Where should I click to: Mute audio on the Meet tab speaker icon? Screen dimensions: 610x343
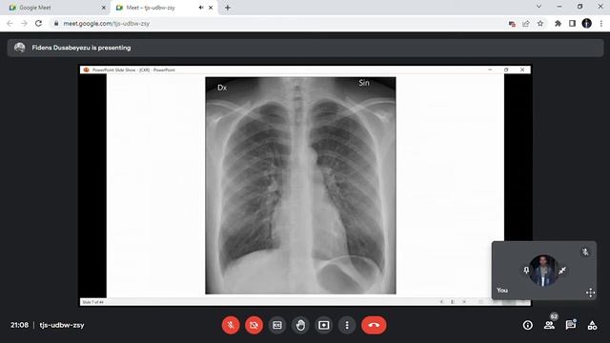201,8
